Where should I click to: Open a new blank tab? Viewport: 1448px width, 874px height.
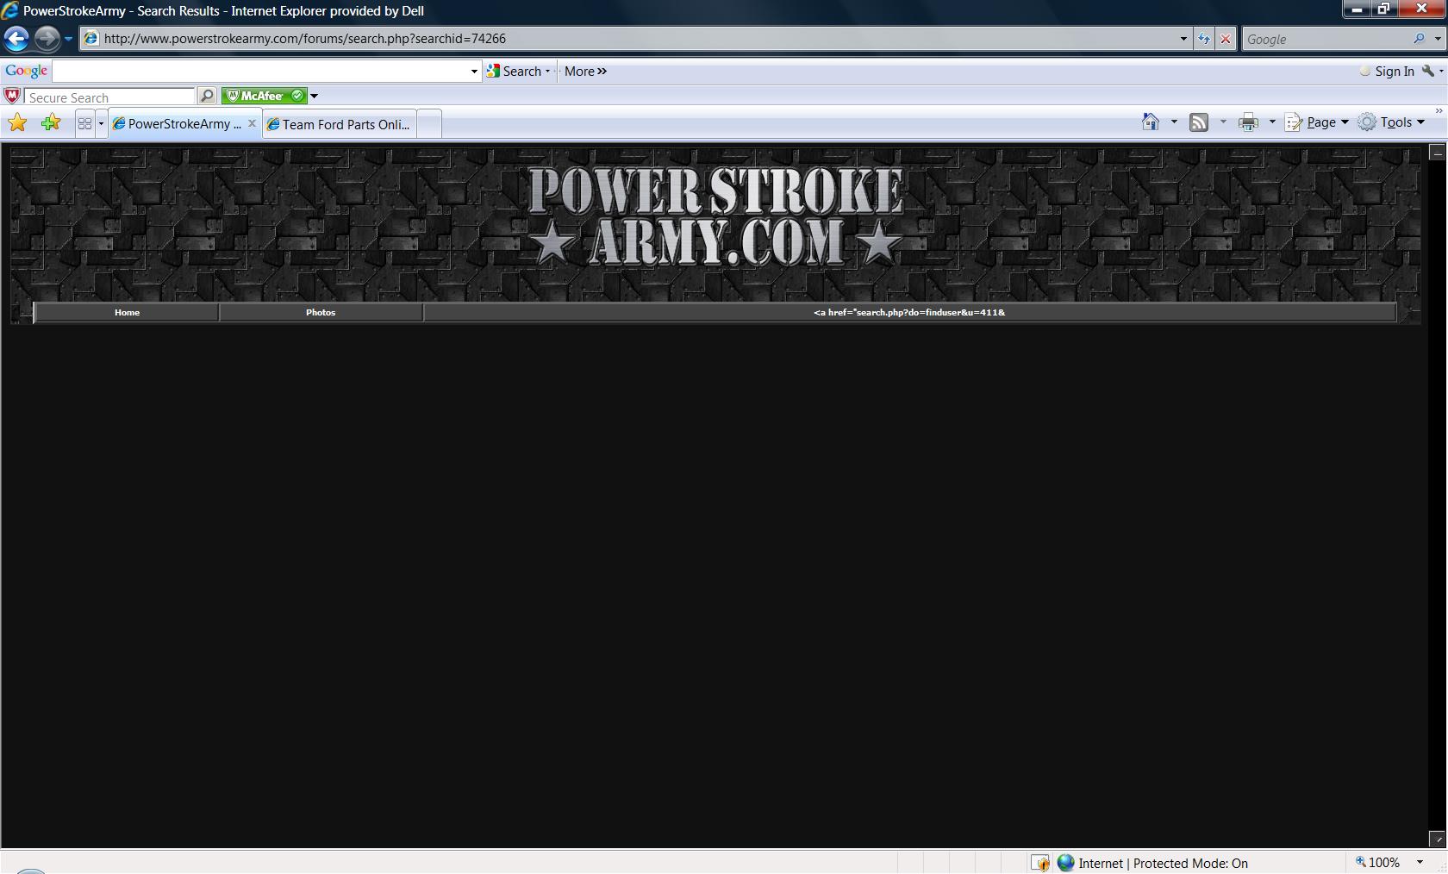(x=429, y=124)
